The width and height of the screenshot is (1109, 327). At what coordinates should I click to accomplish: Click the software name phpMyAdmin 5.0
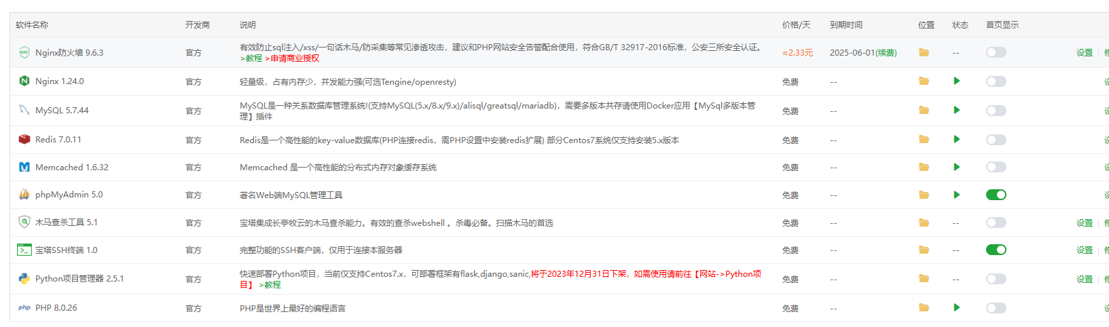click(x=69, y=195)
